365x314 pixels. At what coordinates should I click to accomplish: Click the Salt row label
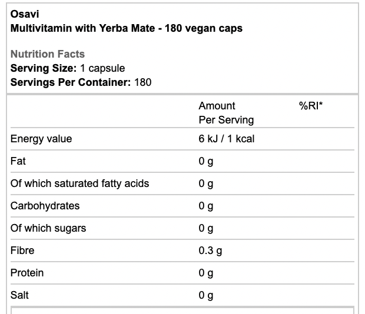[20, 295]
